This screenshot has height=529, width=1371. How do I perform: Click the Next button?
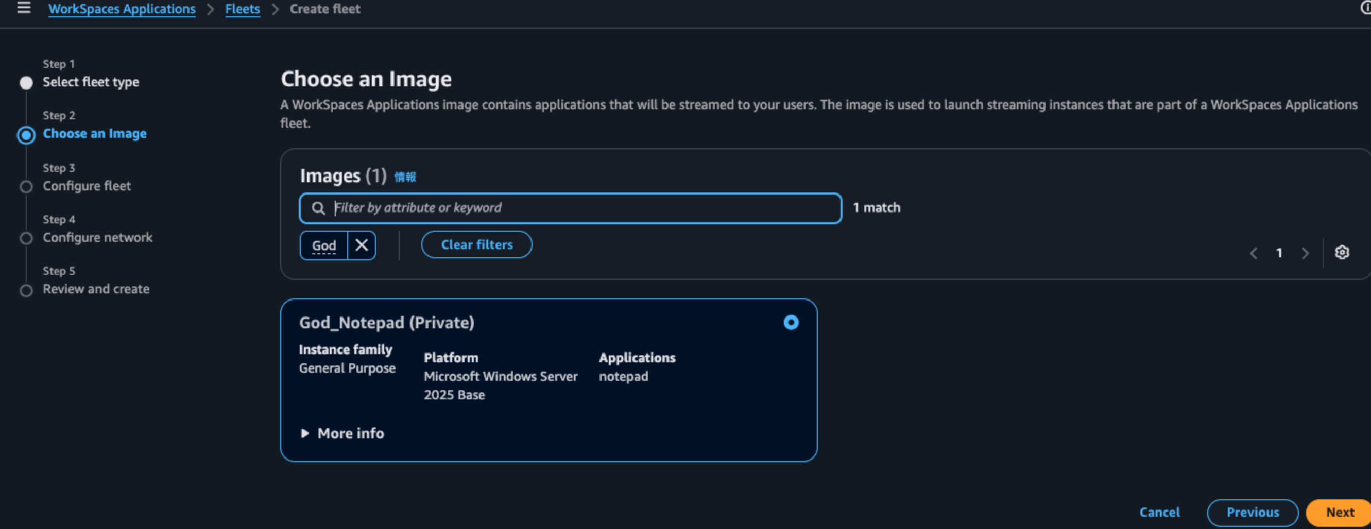tap(1340, 513)
